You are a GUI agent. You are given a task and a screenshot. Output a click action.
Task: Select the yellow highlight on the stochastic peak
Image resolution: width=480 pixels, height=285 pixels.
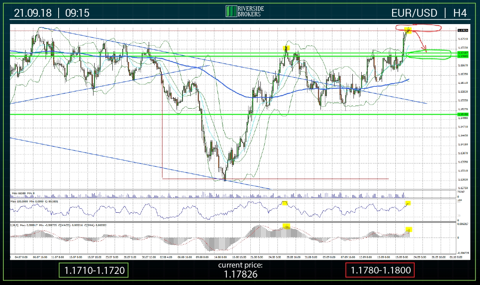tap(285, 203)
